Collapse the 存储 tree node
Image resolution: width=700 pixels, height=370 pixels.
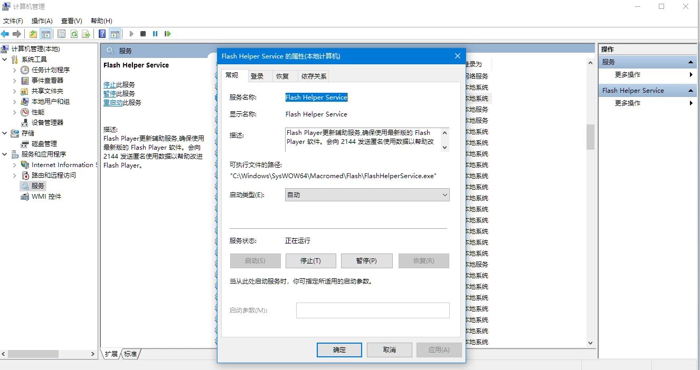pyautogui.click(x=5, y=133)
